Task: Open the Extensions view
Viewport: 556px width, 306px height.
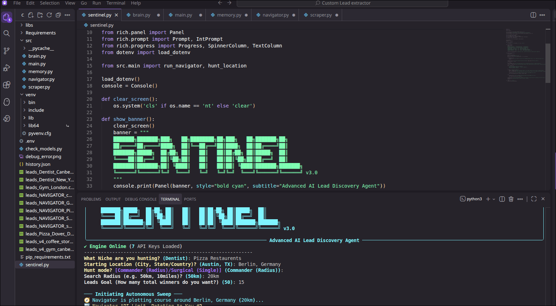Action: pos(7,85)
